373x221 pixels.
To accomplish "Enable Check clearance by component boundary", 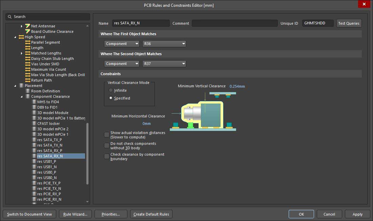I will [107, 156].
